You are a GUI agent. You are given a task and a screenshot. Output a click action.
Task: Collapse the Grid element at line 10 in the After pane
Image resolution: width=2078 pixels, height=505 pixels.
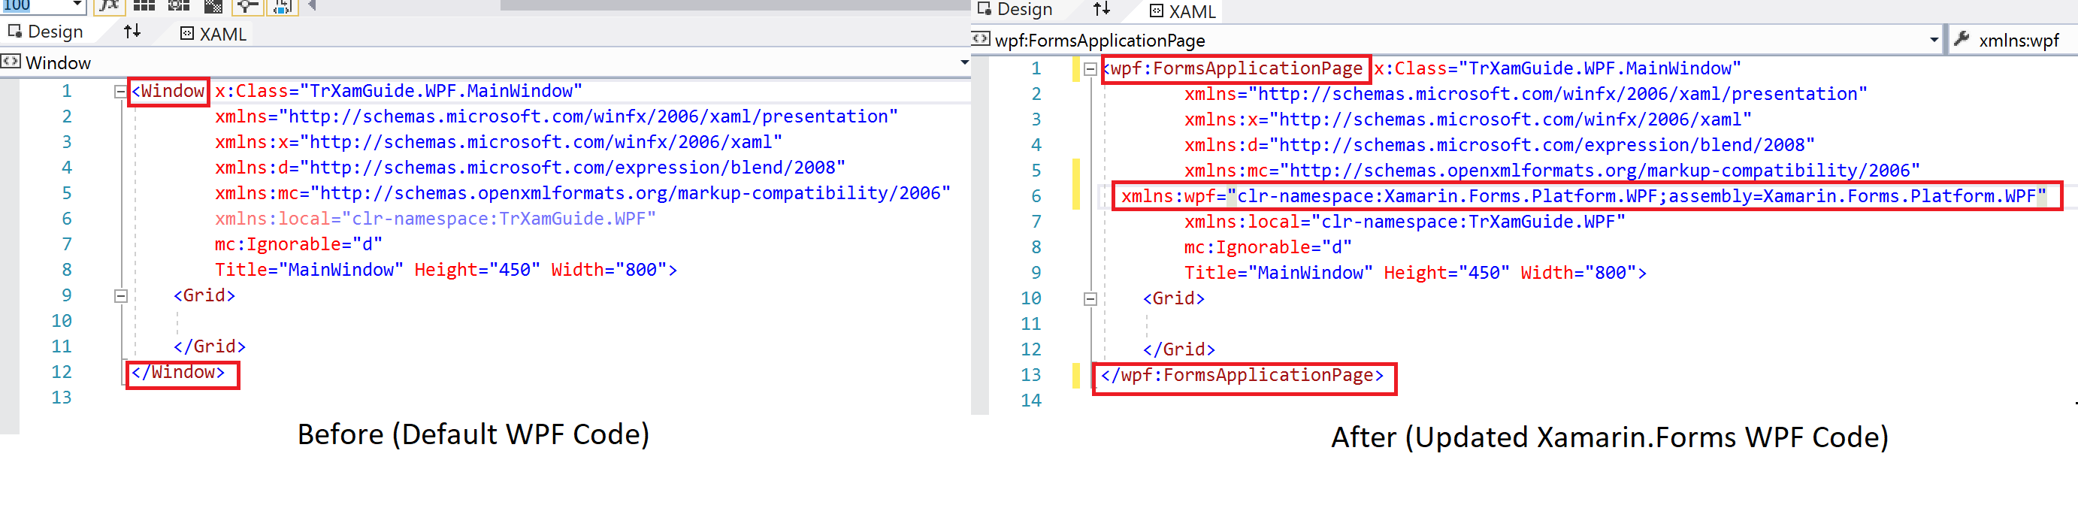tap(1090, 298)
